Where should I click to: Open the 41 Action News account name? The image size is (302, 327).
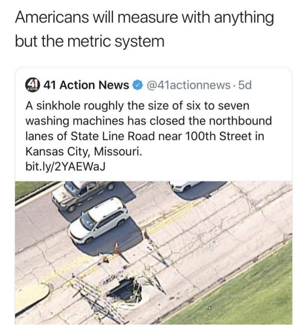(86, 85)
